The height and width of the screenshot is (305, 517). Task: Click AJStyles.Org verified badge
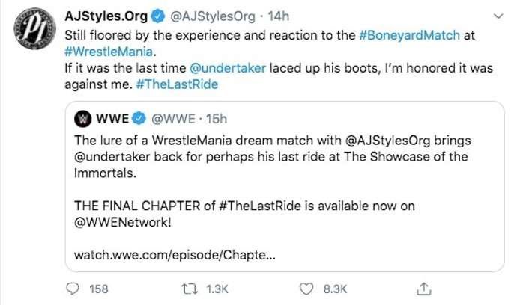pyautogui.click(x=157, y=16)
